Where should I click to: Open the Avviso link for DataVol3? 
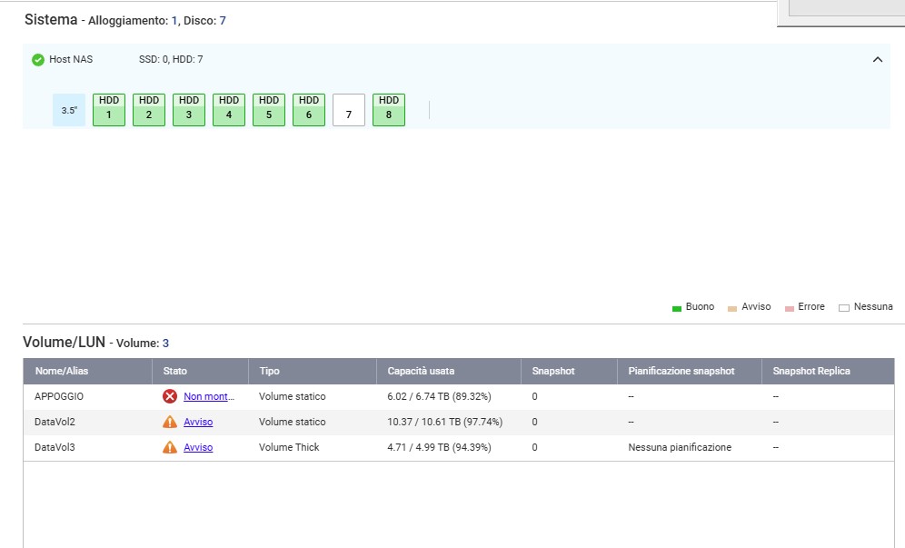click(x=198, y=447)
